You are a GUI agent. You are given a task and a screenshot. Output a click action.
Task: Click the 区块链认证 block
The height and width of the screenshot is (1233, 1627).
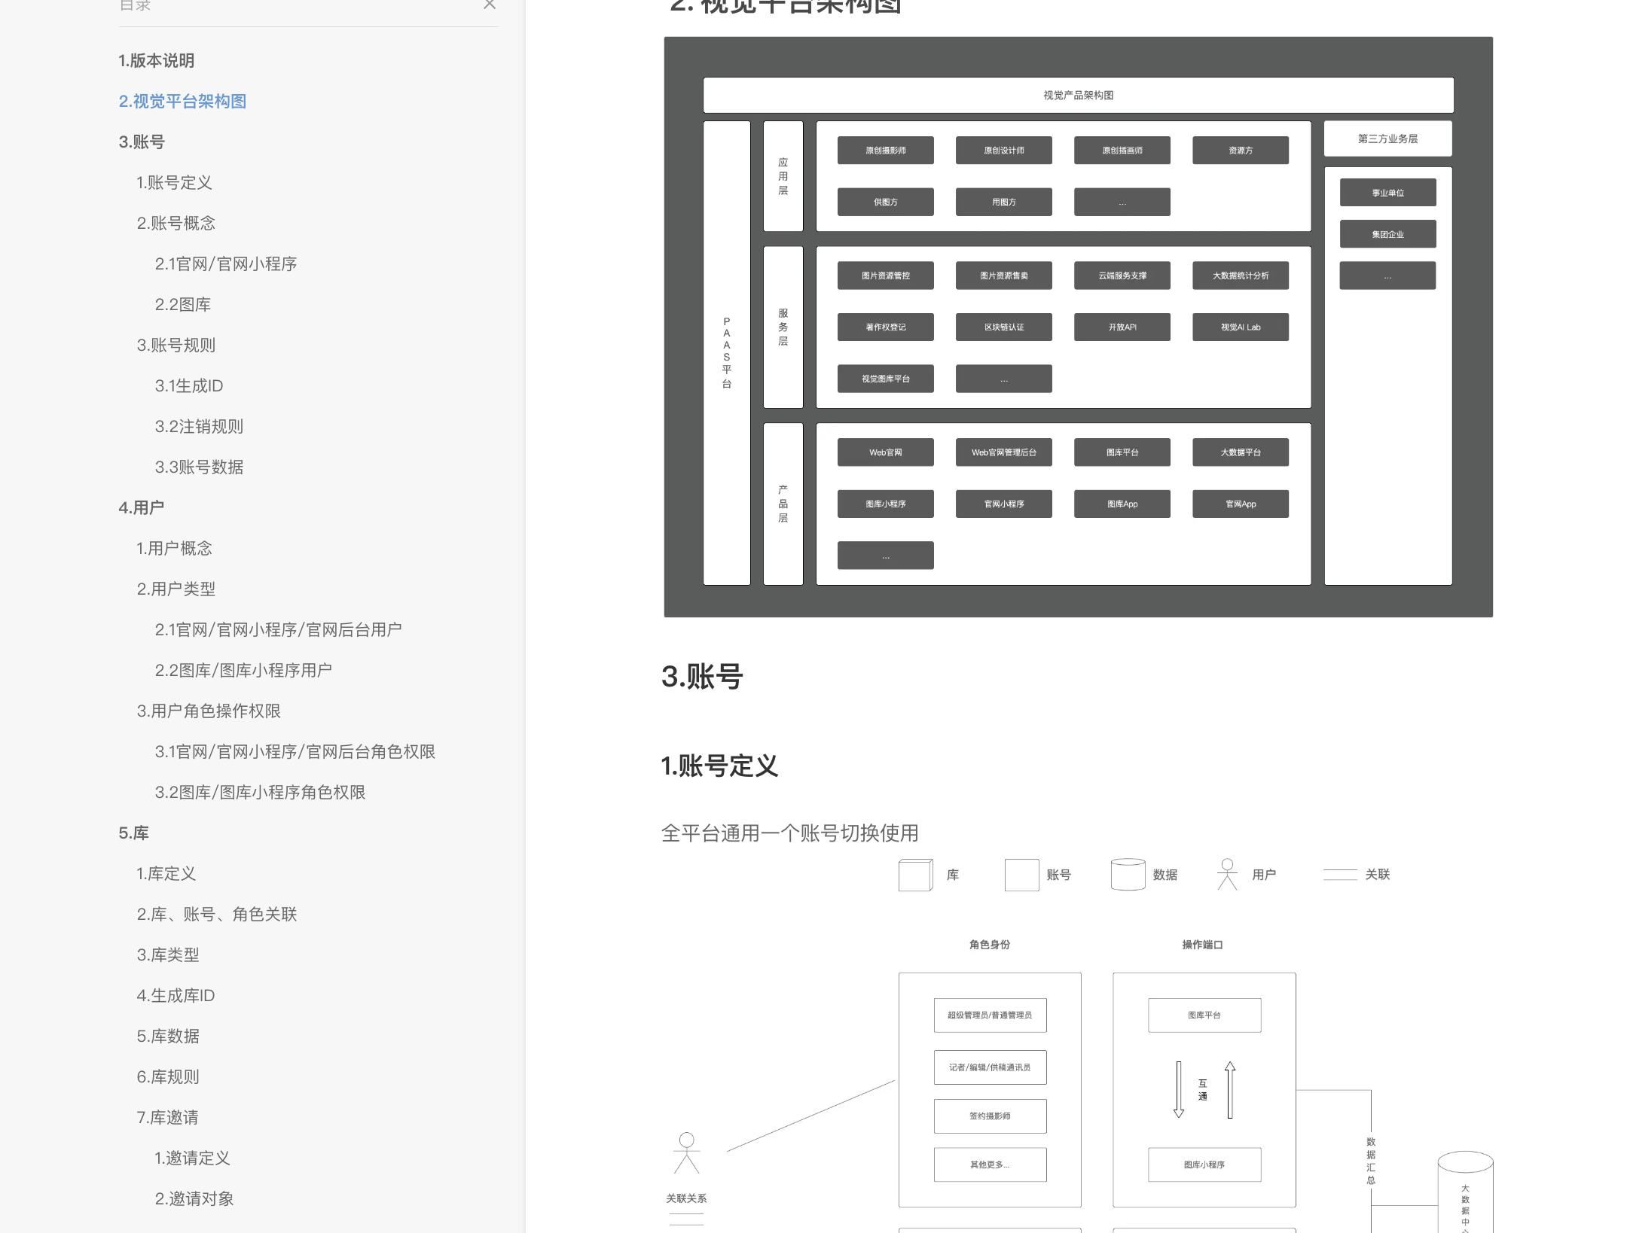1003,327
